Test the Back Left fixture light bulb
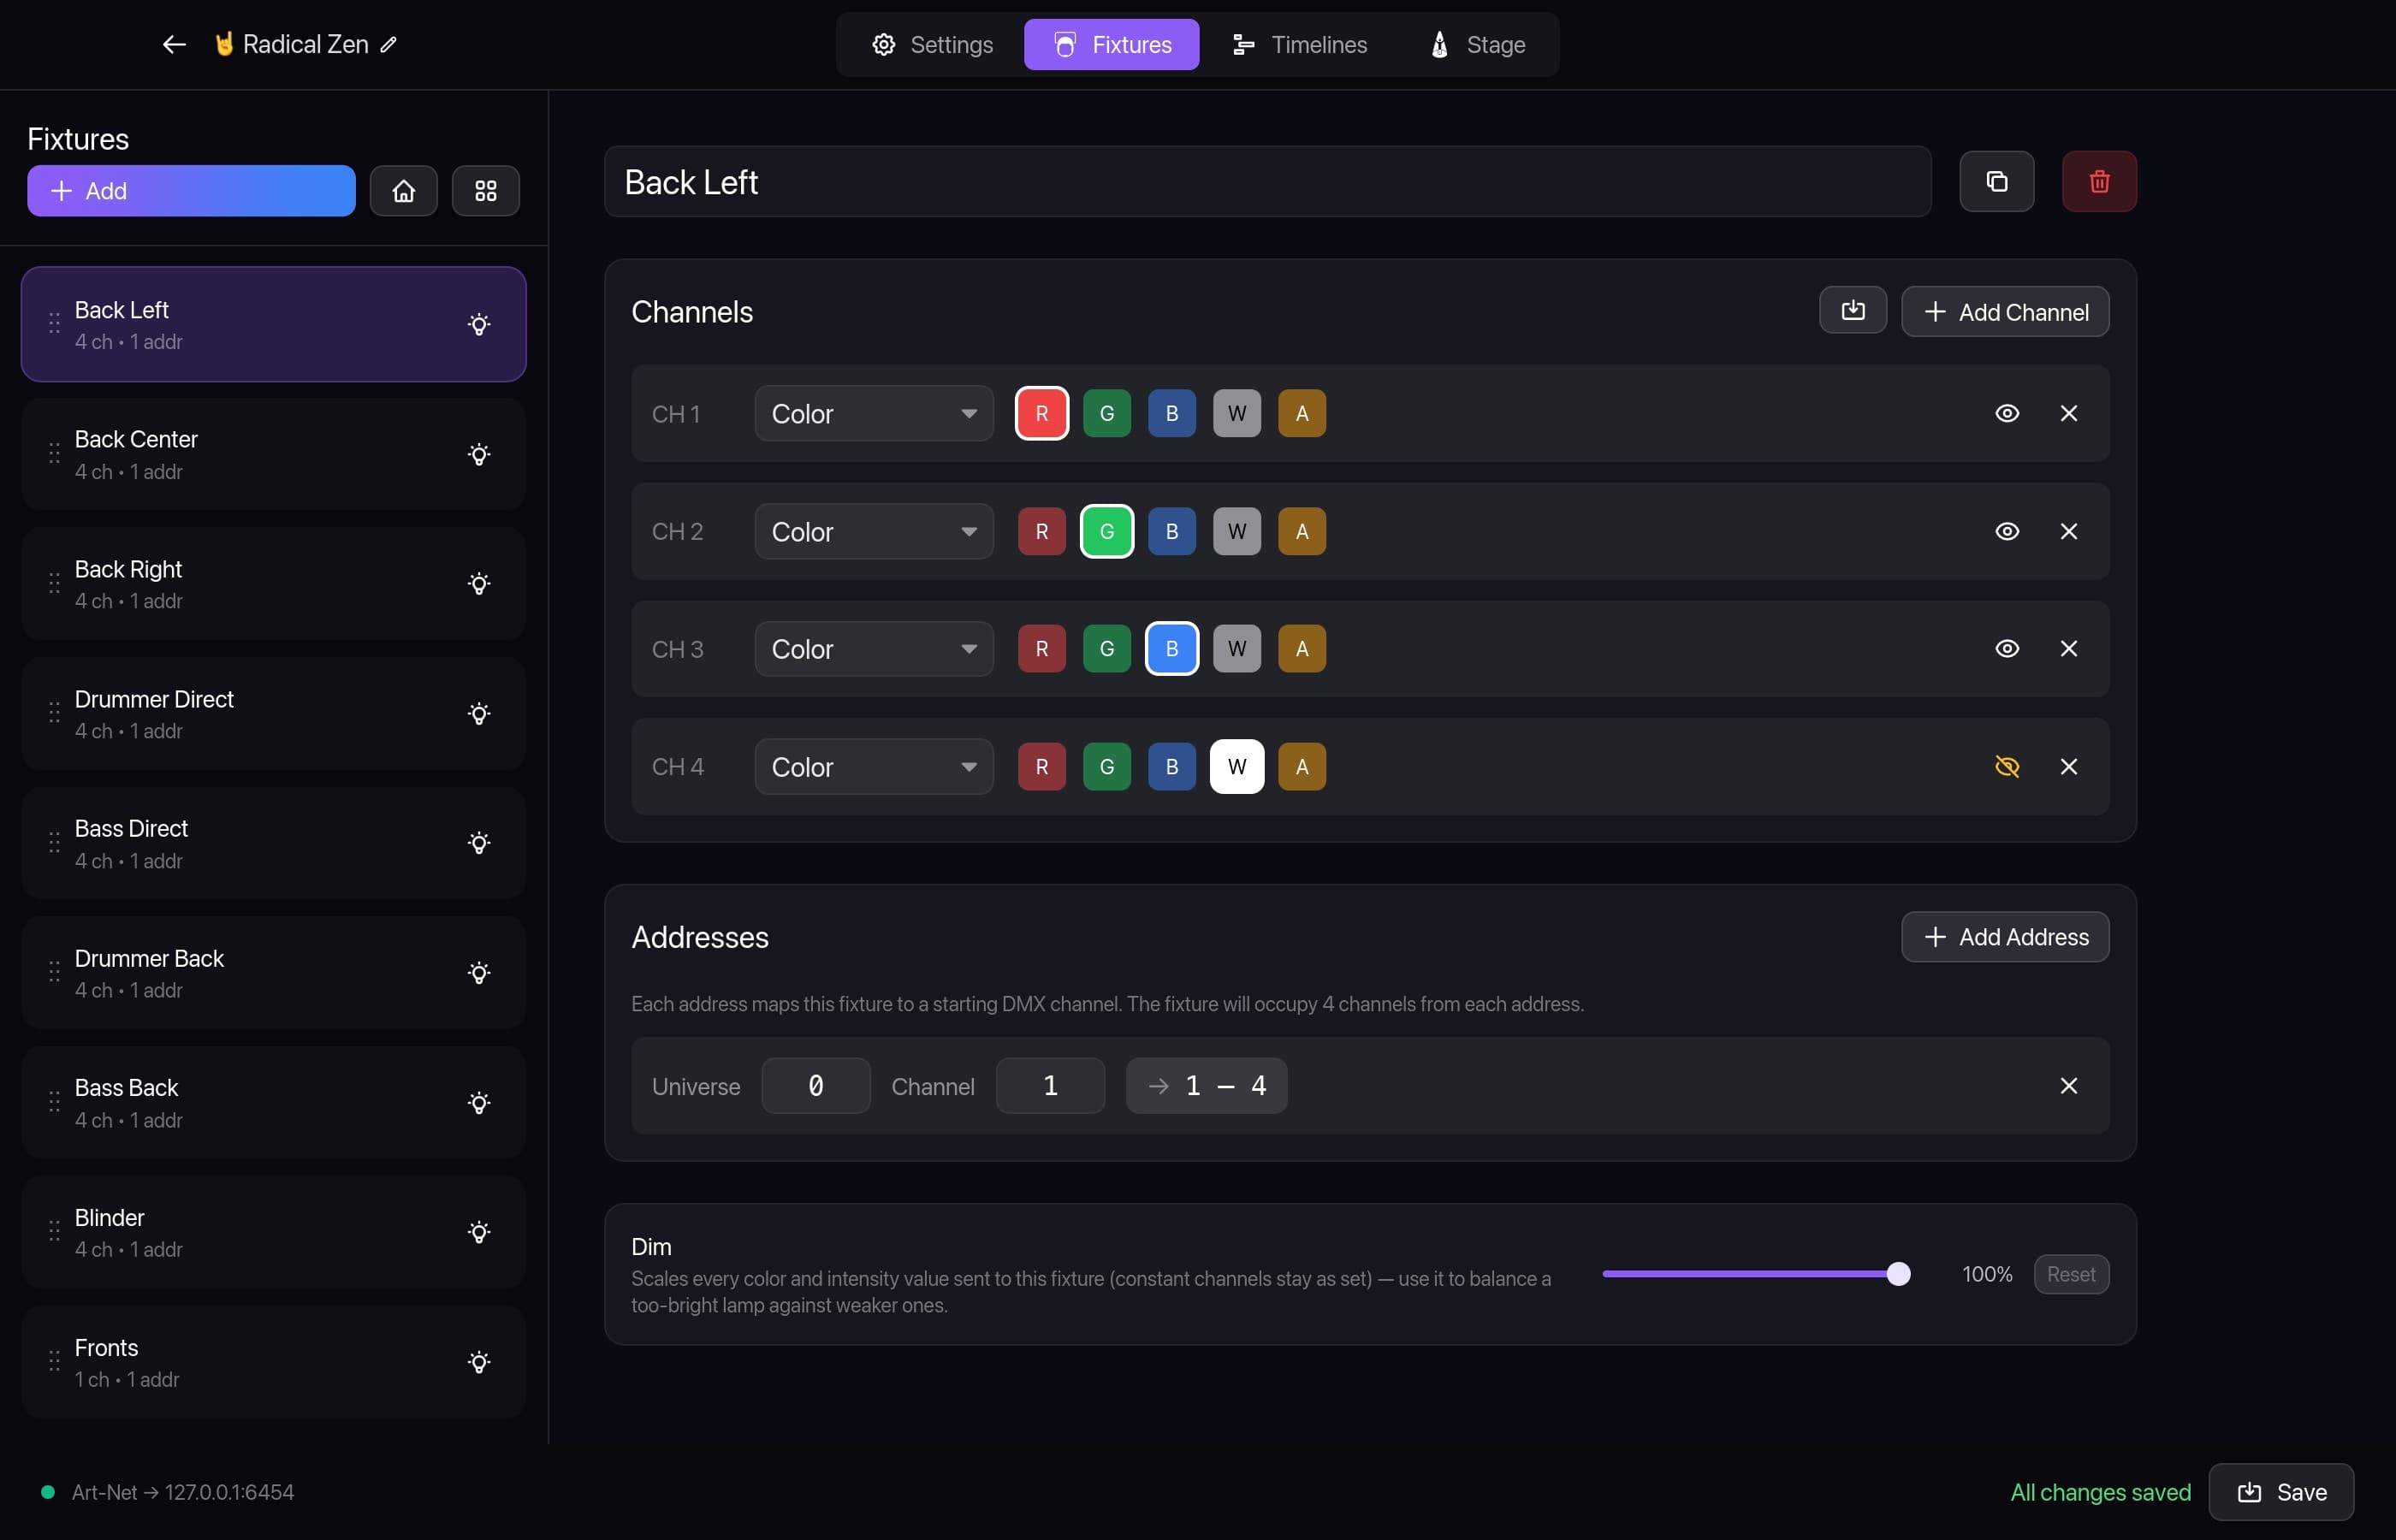 pos(479,324)
